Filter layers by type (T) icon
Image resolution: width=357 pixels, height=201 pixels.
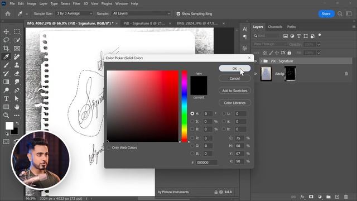[299, 36]
